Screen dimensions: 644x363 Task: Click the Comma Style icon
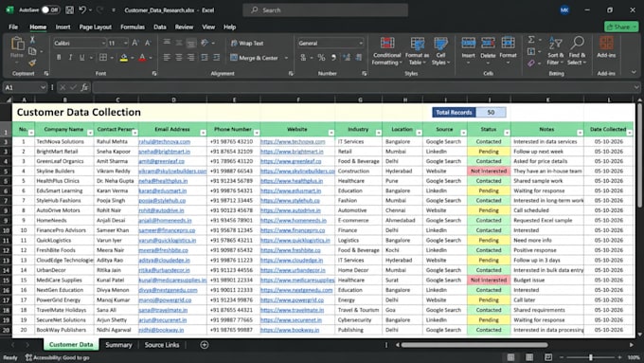coord(333,58)
